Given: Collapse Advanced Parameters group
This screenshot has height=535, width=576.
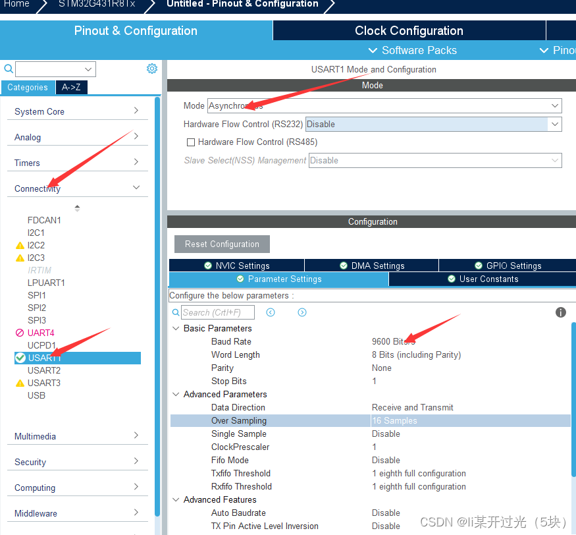Looking at the screenshot, I should (x=176, y=394).
